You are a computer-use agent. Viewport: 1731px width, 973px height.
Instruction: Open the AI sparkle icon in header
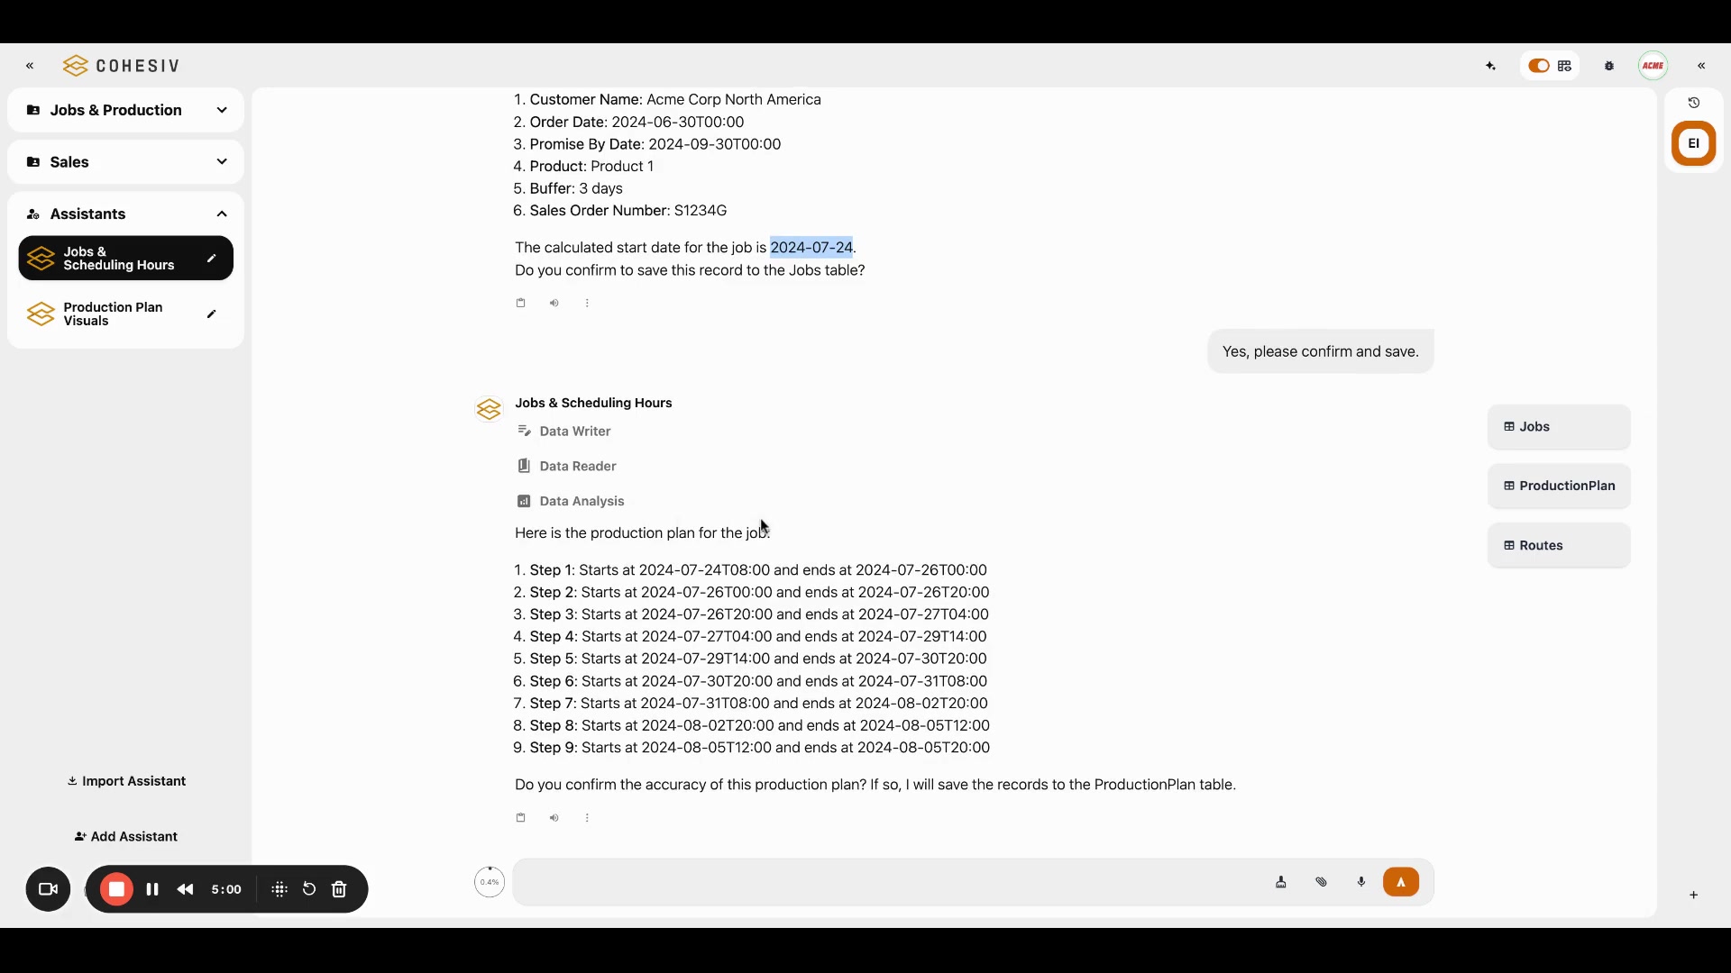click(1491, 66)
